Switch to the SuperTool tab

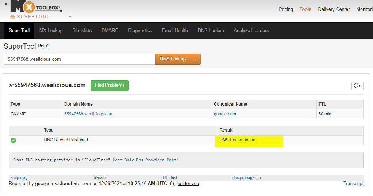[19, 31]
